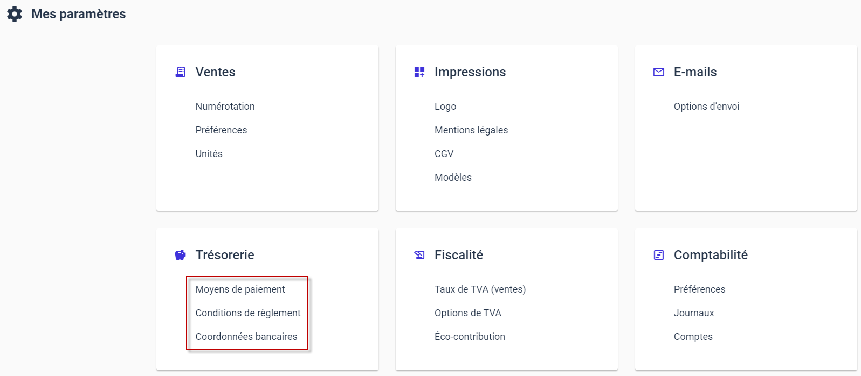Screen dimensions: 861x376
Task: Click the Ventes receipt icon
Action: coord(181,72)
